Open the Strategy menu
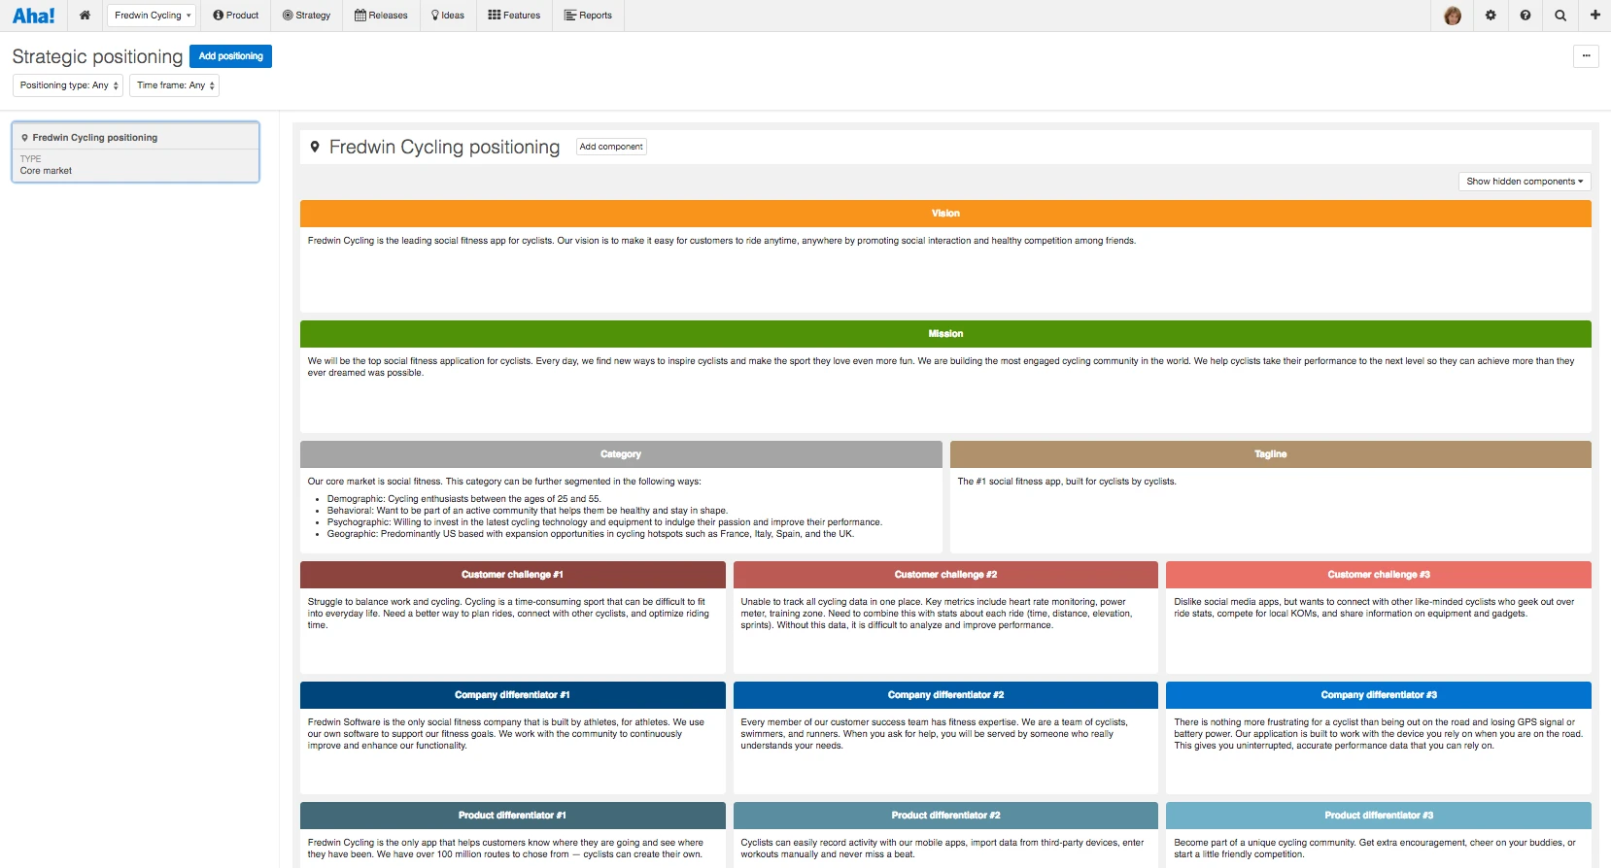Image resolution: width=1611 pixels, height=868 pixels. [x=306, y=16]
